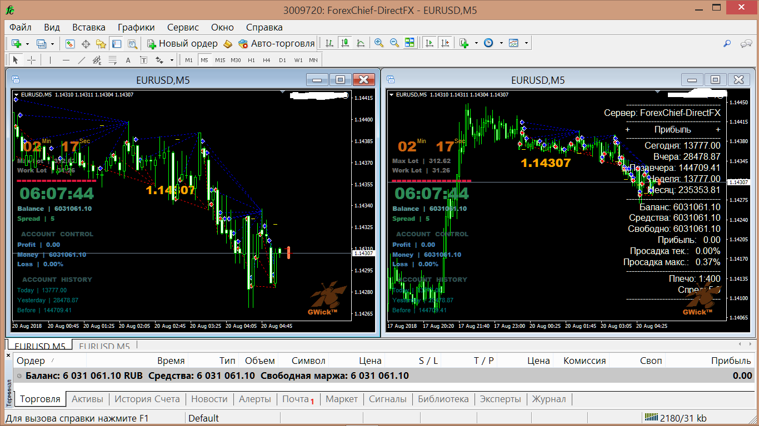Expand the templates dropdown arrow

click(x=526, y=43)
